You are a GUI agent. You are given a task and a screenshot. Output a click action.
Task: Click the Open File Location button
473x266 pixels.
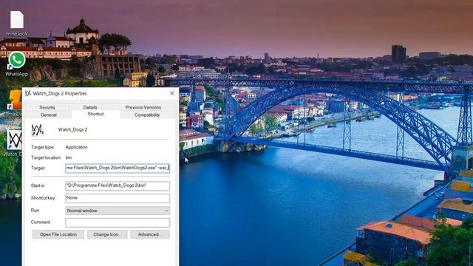[x=58, y=234]
